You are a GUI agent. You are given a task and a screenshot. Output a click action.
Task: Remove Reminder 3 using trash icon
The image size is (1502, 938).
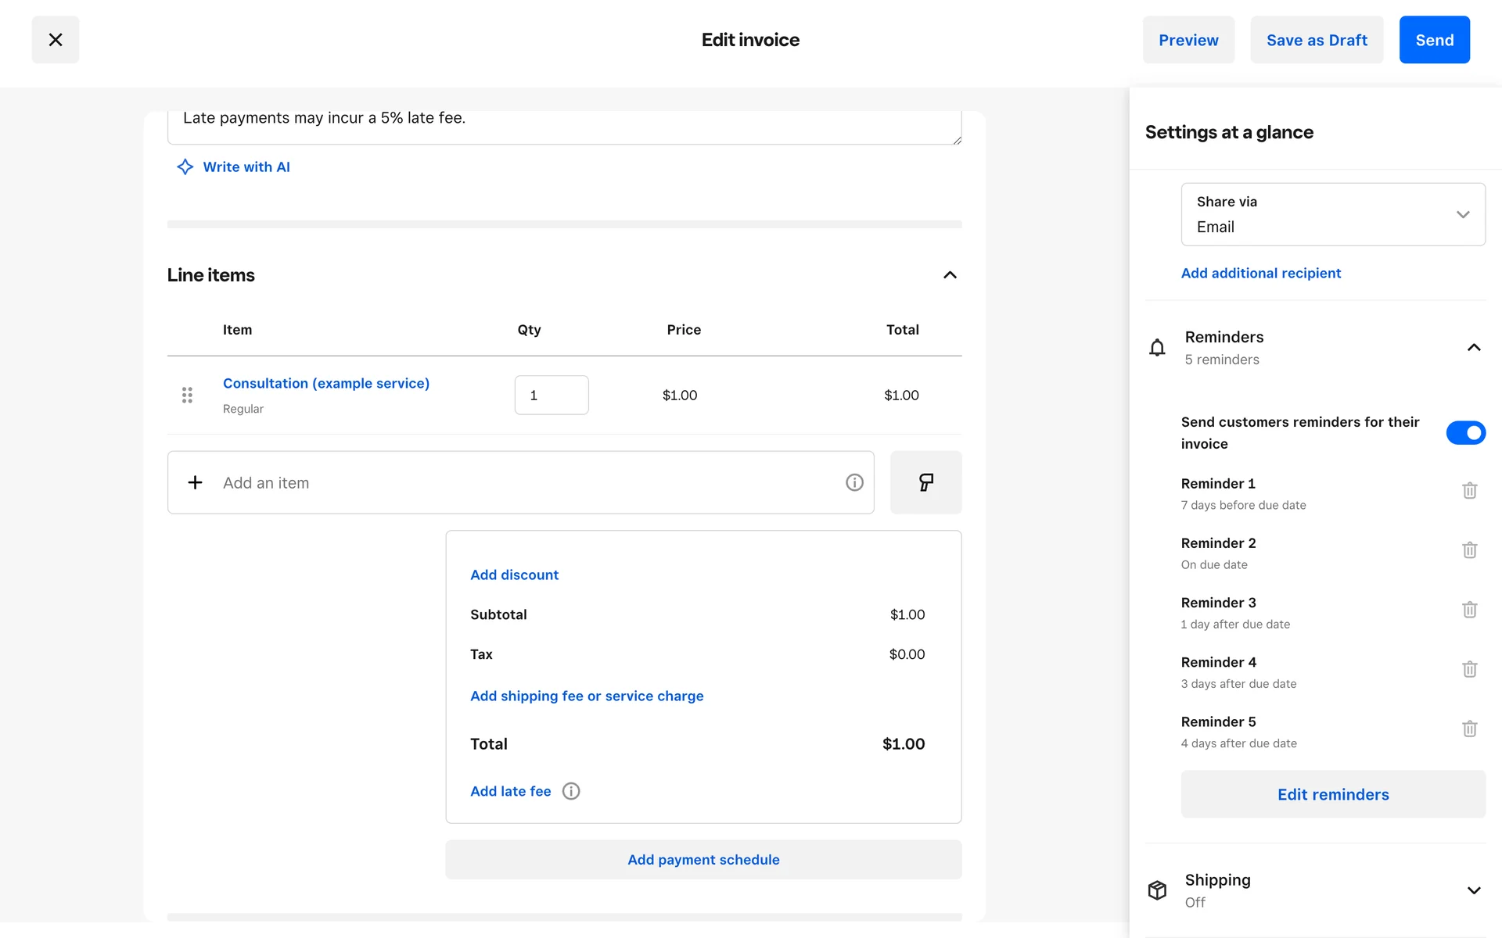point(1469,610)
